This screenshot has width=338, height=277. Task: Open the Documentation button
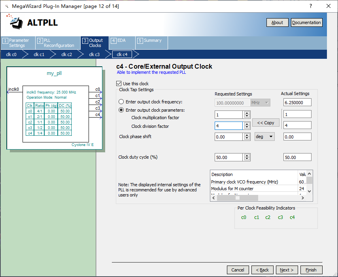(x=306, y=22)
